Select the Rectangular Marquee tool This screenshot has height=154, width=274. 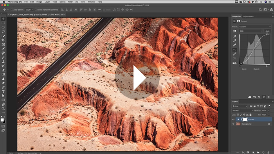point(3,23)
